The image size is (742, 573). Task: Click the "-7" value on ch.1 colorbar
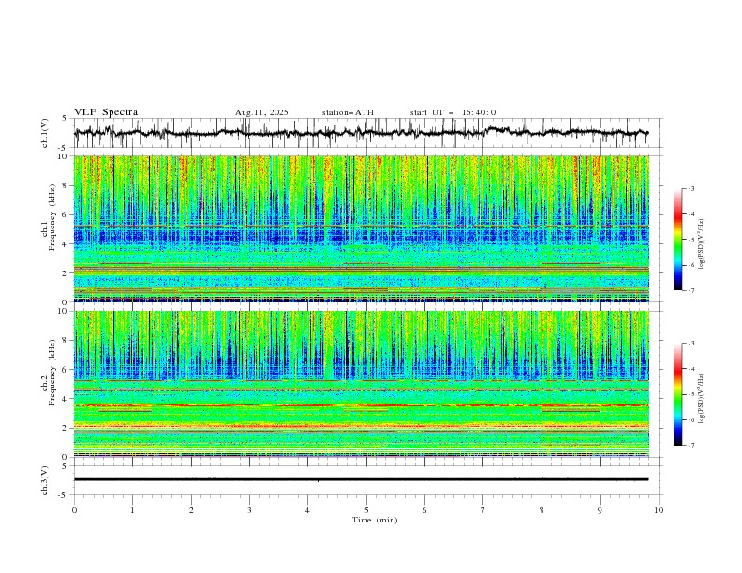point(691,290)
